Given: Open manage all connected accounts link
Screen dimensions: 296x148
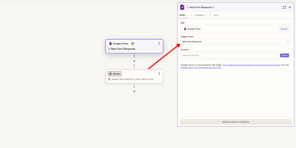Looking at the screenshot, I should (x=201, y=67).
